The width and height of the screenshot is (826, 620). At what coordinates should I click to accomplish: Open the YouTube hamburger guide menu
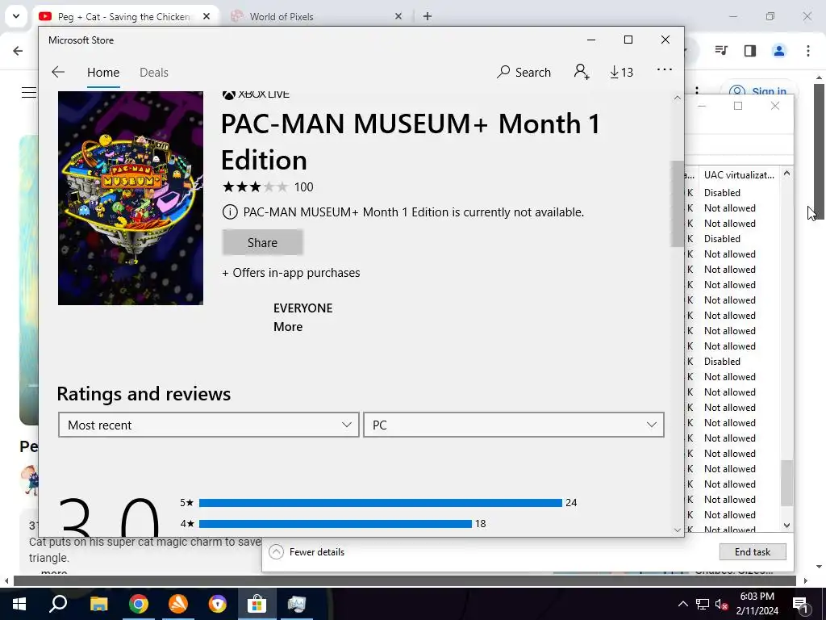(x=29, y=92)
